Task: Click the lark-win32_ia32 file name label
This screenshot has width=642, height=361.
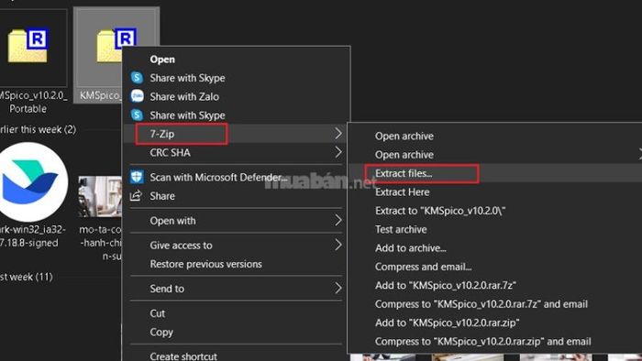Action: [33, 235]
